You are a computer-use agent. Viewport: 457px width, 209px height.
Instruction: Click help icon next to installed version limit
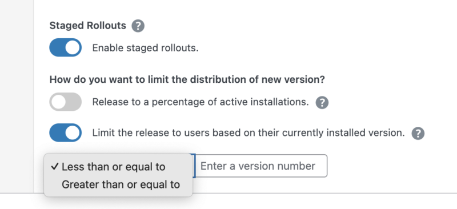(418, 134)
